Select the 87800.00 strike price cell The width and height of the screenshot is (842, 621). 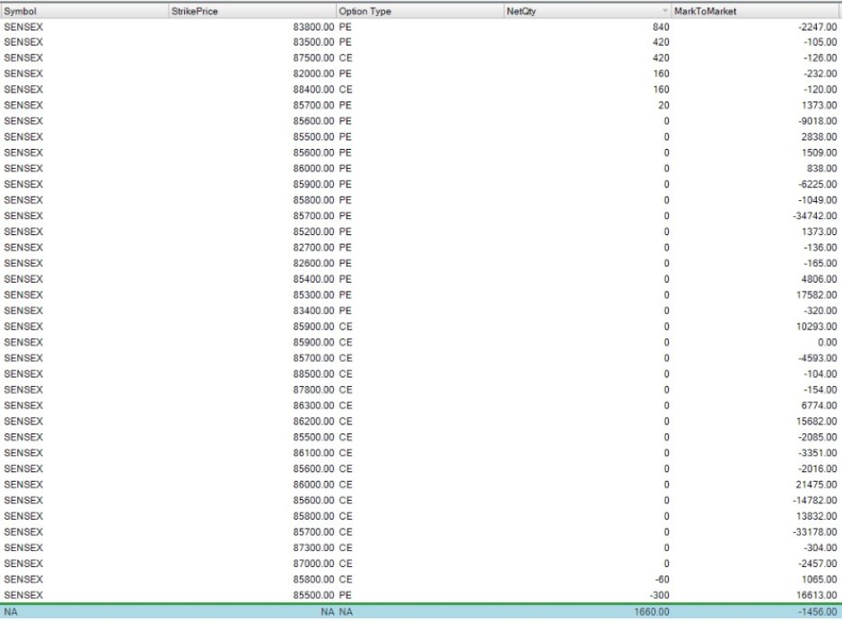click(313, 390)
